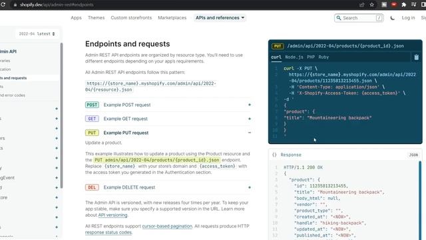Click the Log in link
This screenshot has height=240, width=426.
pos(408,18)
